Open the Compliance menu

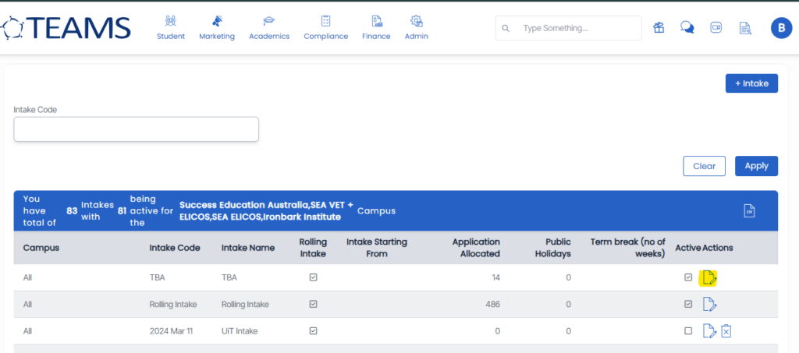pos(325,27)
